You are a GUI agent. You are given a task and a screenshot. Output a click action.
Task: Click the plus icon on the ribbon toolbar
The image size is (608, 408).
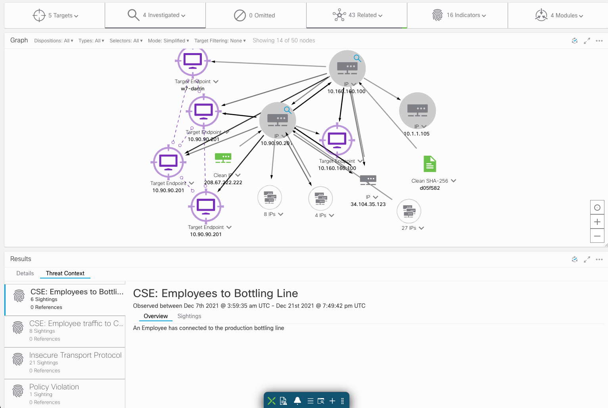point(332,401)
